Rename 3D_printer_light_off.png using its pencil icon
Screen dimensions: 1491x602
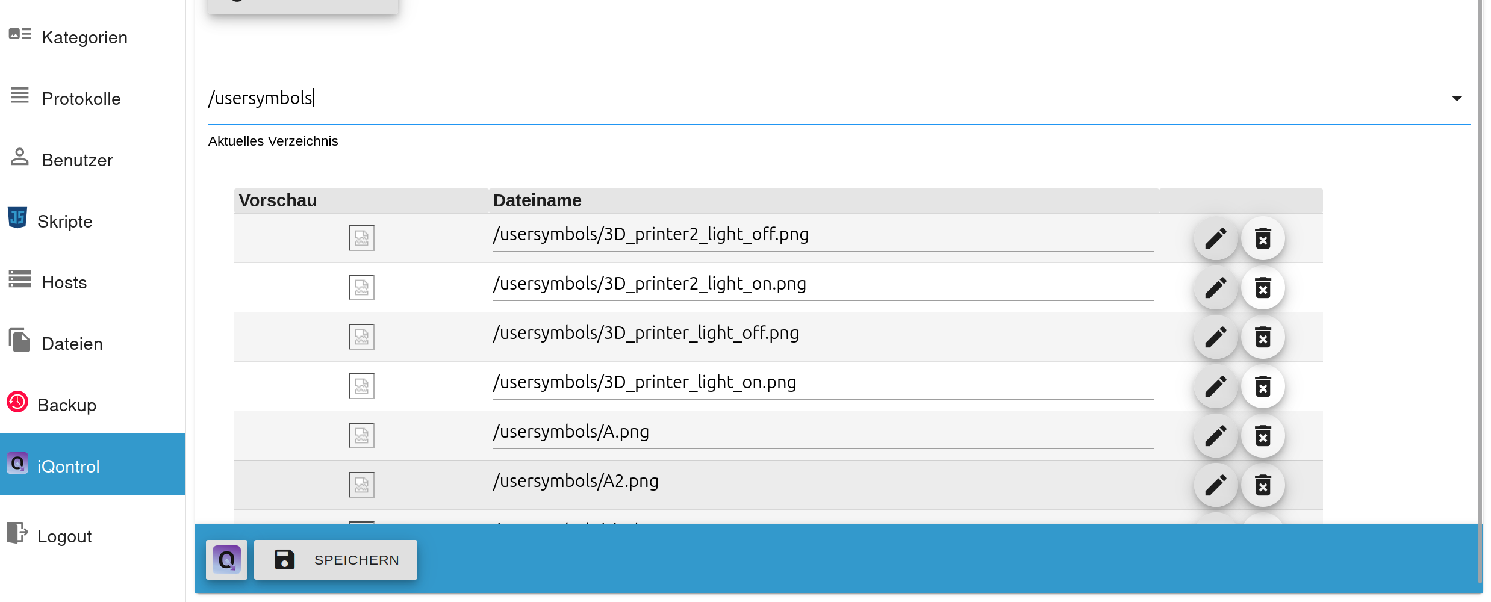(x=1215, y=337)
